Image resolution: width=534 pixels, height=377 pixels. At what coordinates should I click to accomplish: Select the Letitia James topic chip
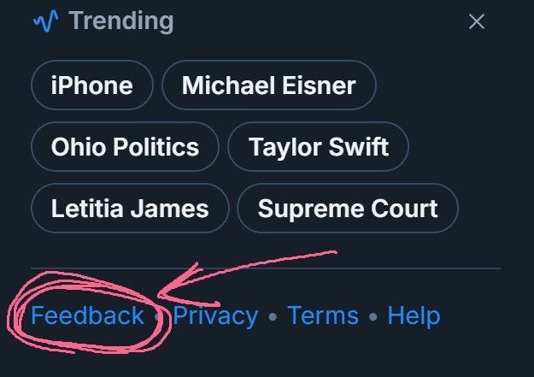pyautogui.click(x=130, y=209)
